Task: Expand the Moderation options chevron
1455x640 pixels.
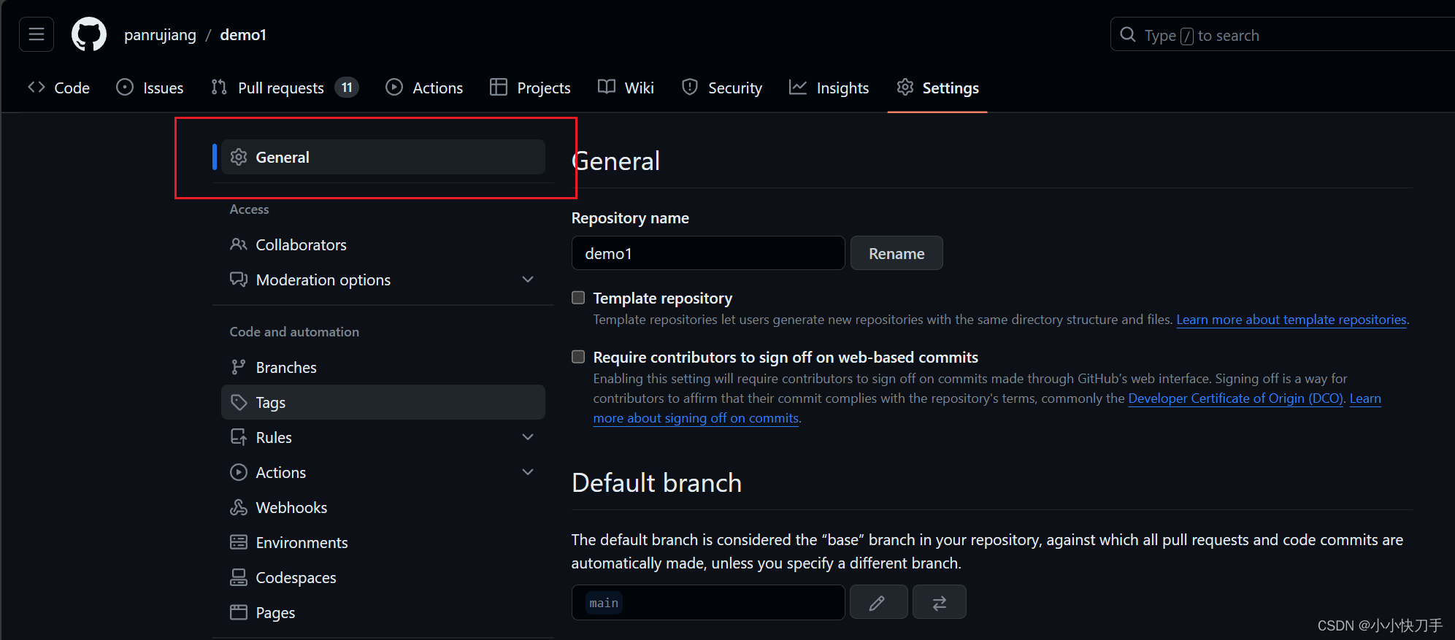Action: (528, 279)
